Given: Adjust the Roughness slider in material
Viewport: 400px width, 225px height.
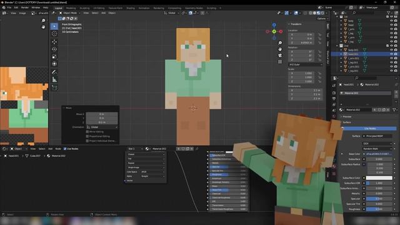Looking at the screenshot, I should (379, 209).
